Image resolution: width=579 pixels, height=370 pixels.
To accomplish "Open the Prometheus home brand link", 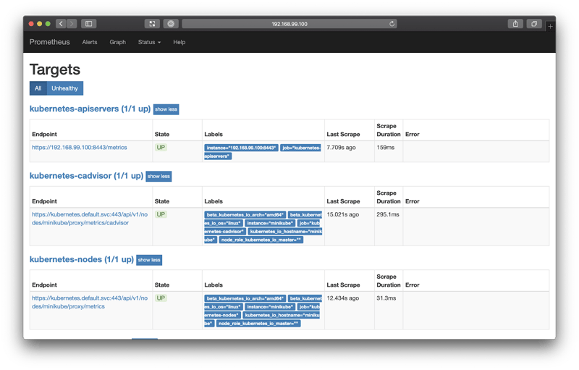I will coord(49,42).
